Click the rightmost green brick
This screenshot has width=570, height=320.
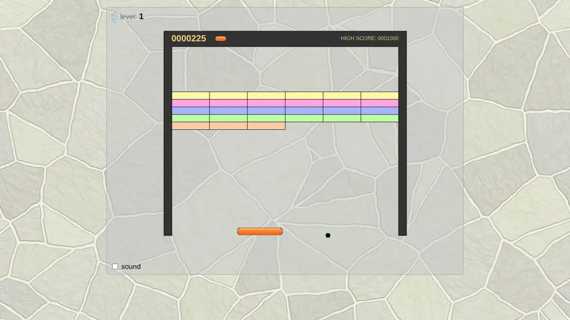click(x=379, y=119)
